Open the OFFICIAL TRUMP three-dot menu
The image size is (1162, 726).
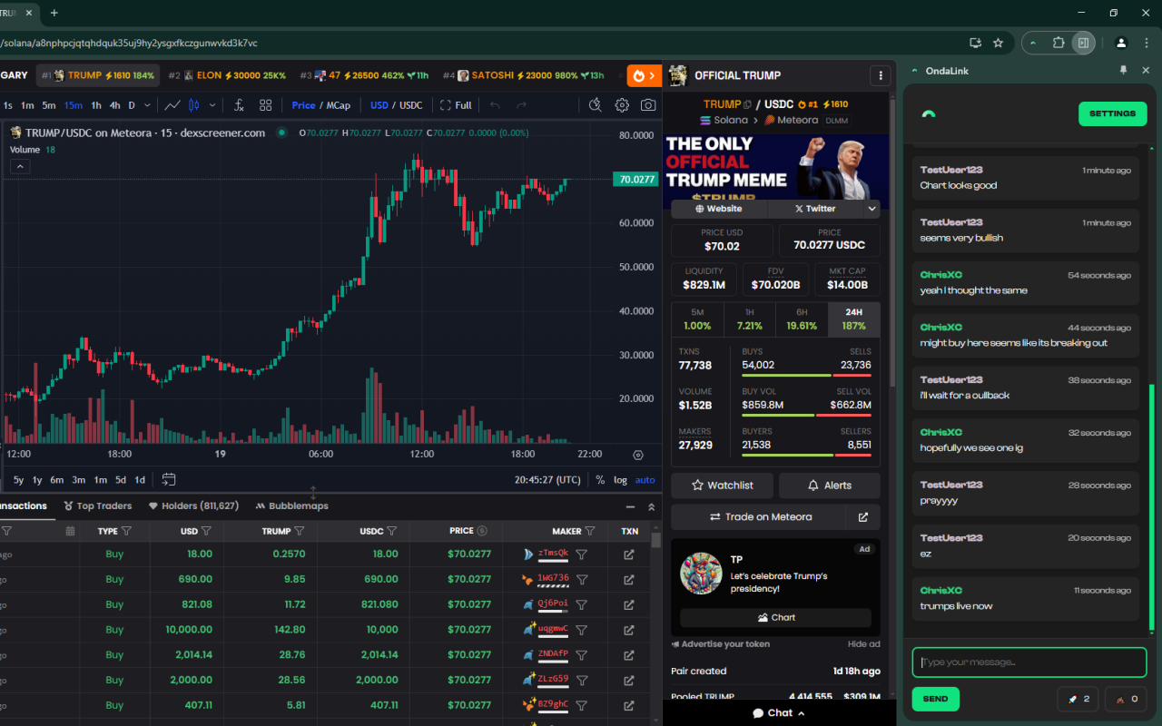(x=879, y=75)
